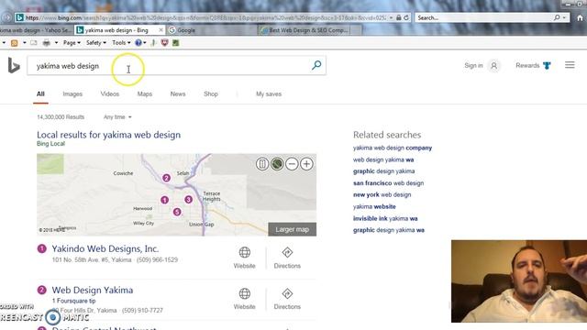587x330 pixels.
Task: Click the Rewards trophy icon
Action: 547,66
